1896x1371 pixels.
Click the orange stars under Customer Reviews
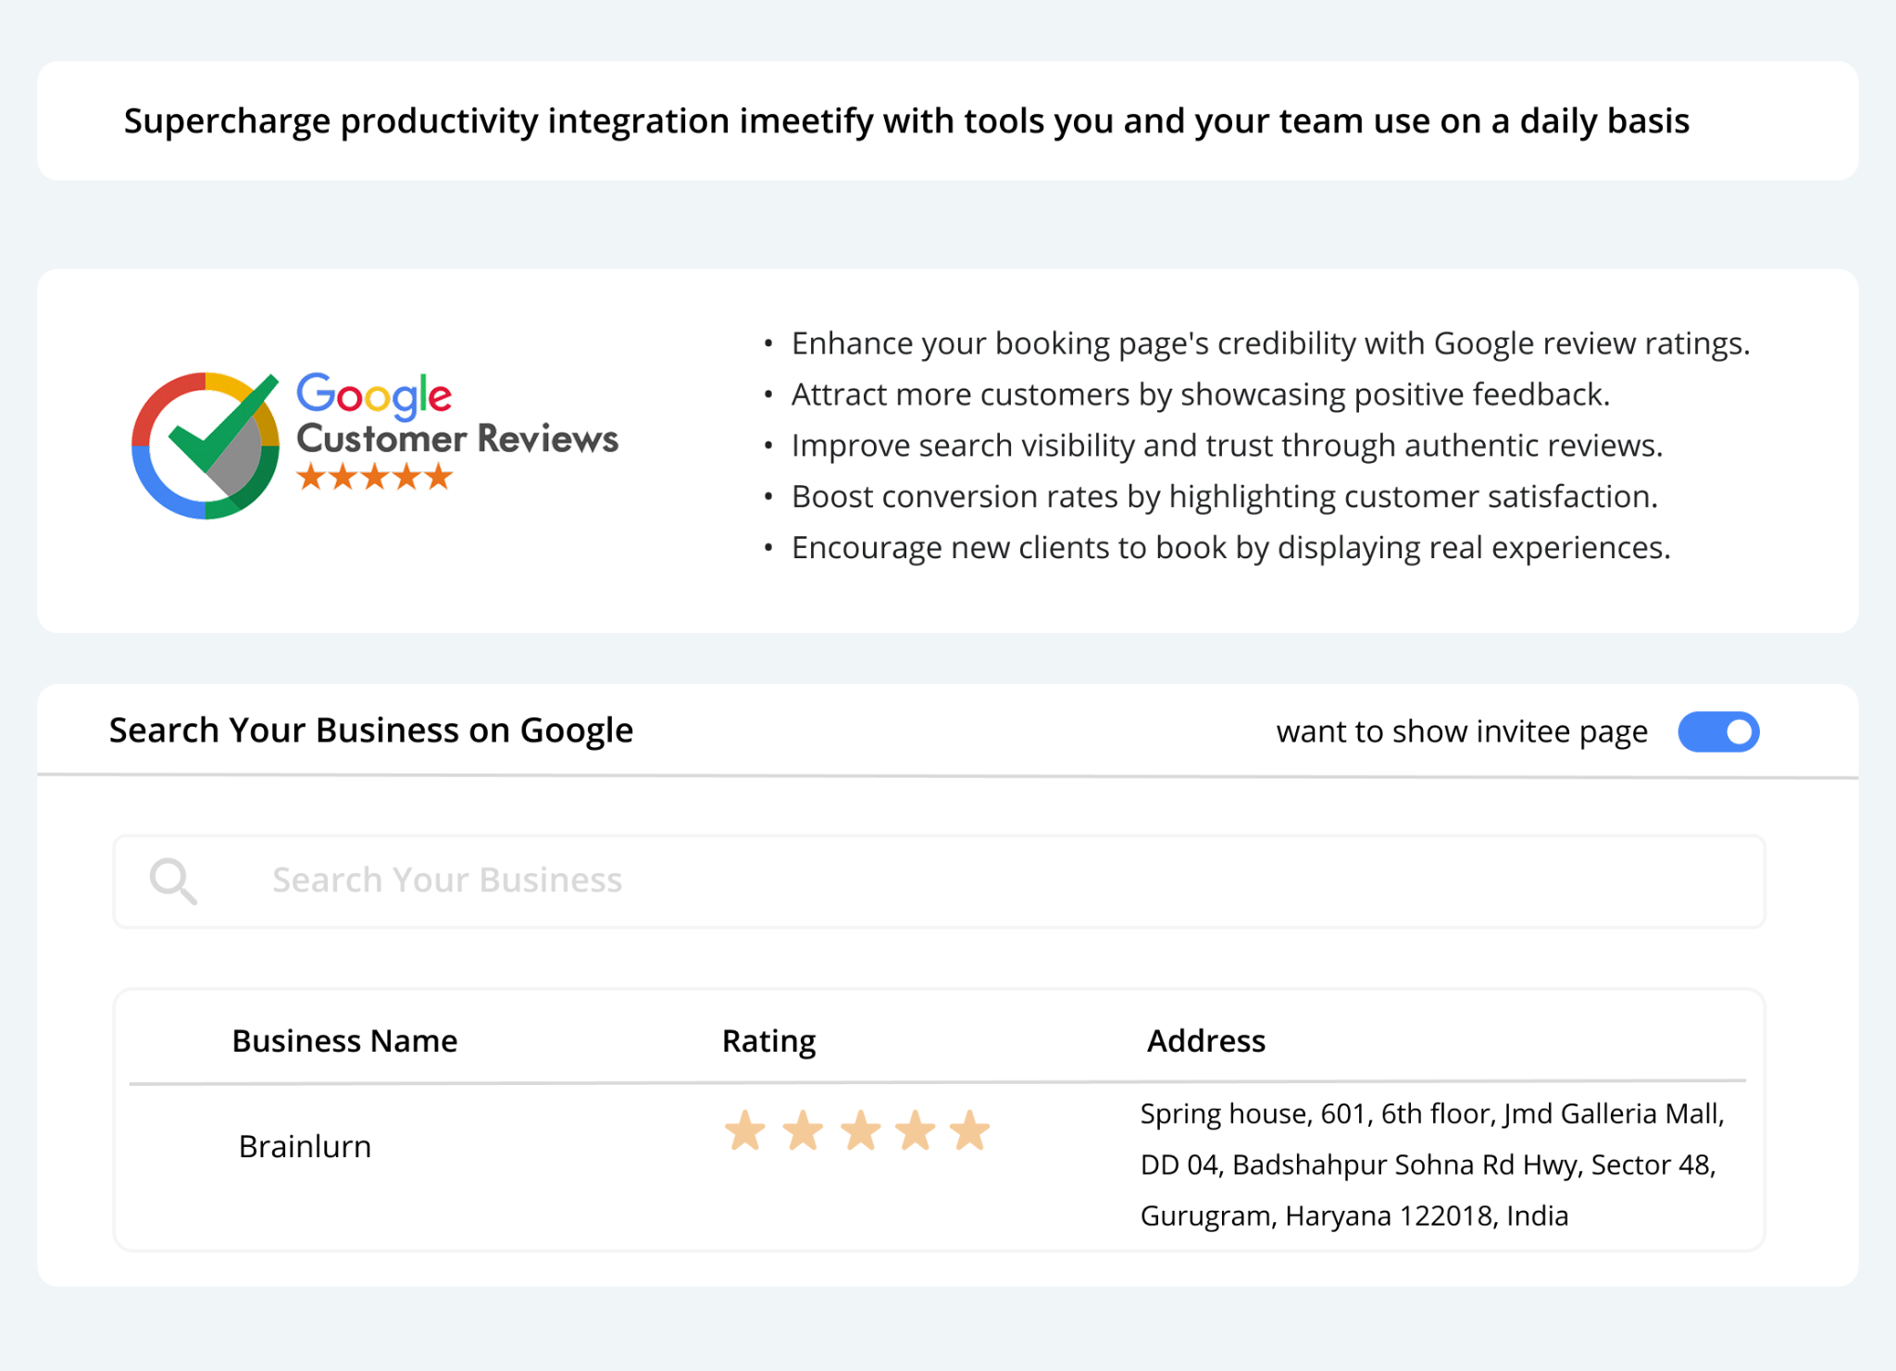[x=374, y=477]
